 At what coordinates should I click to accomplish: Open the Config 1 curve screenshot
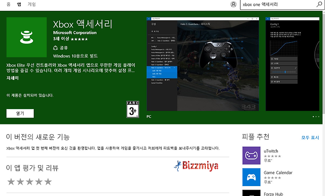pos(292,64)
